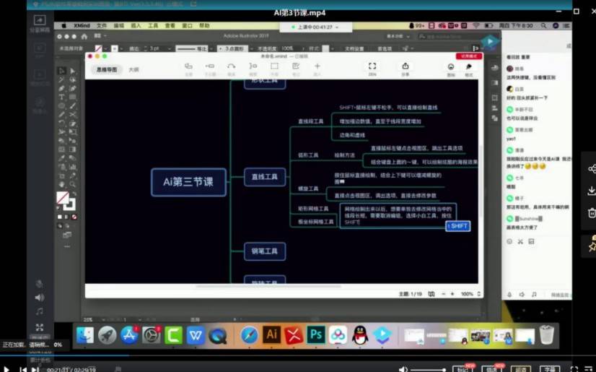
Task: Click the 超清 quality button
Action: point(520,369)
